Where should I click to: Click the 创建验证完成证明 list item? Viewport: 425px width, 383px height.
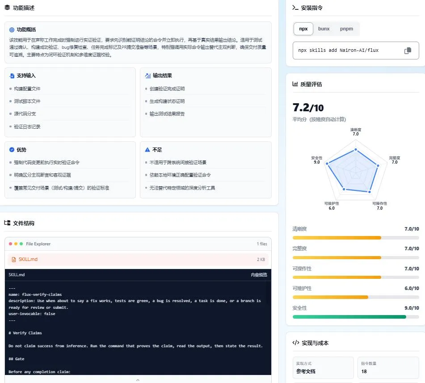pos(167,88)
